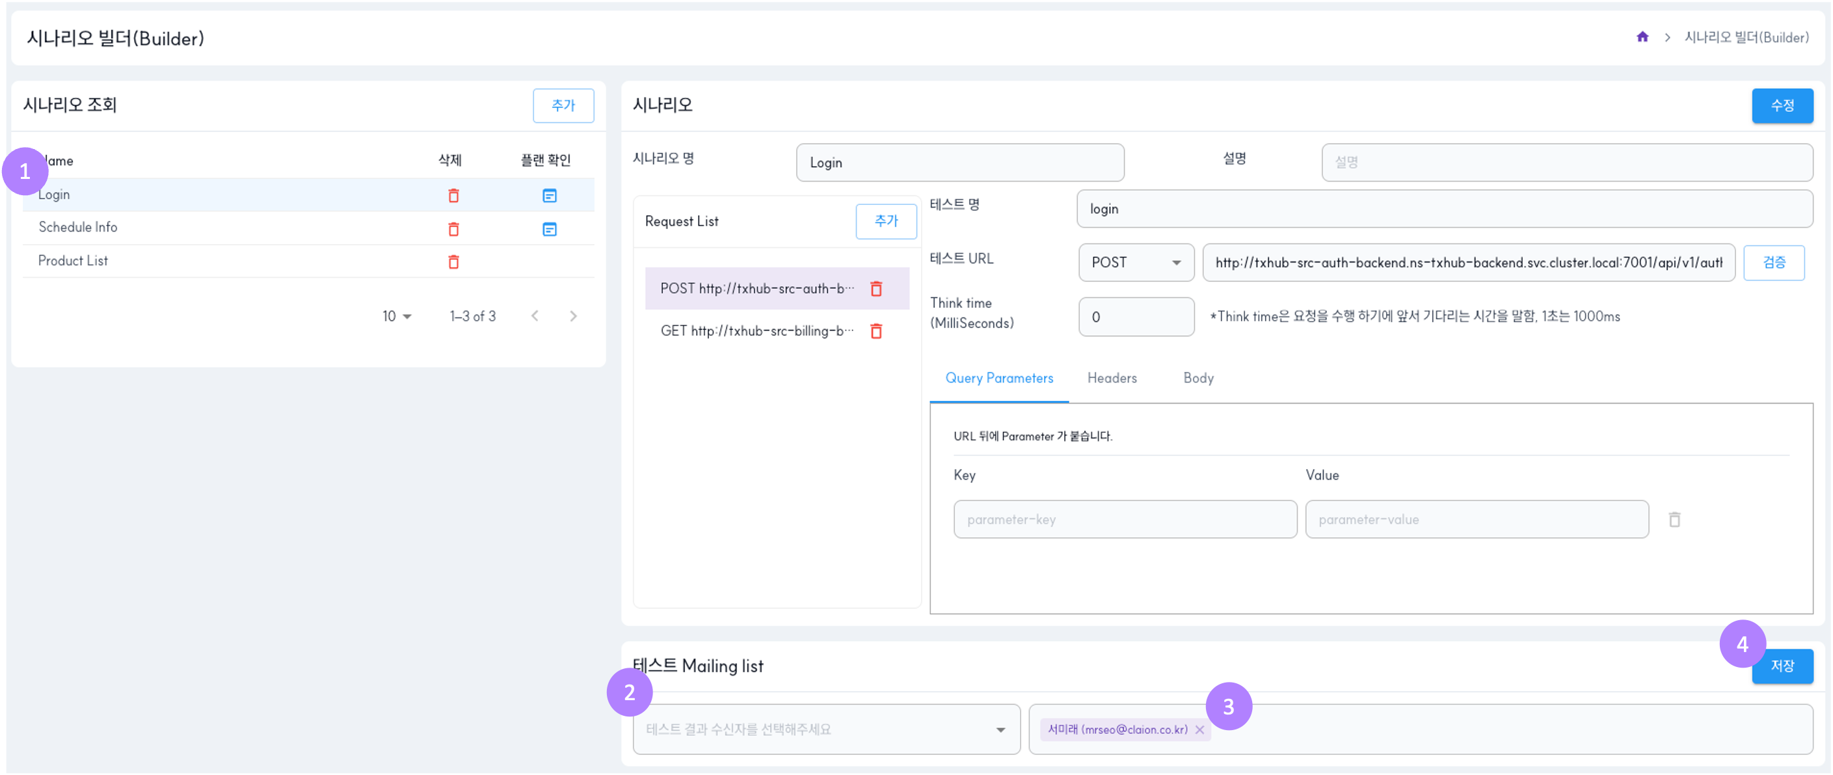The image size is (1833, 775).
Task: Remove the GET billing request
Action: [x=876, y=331]
